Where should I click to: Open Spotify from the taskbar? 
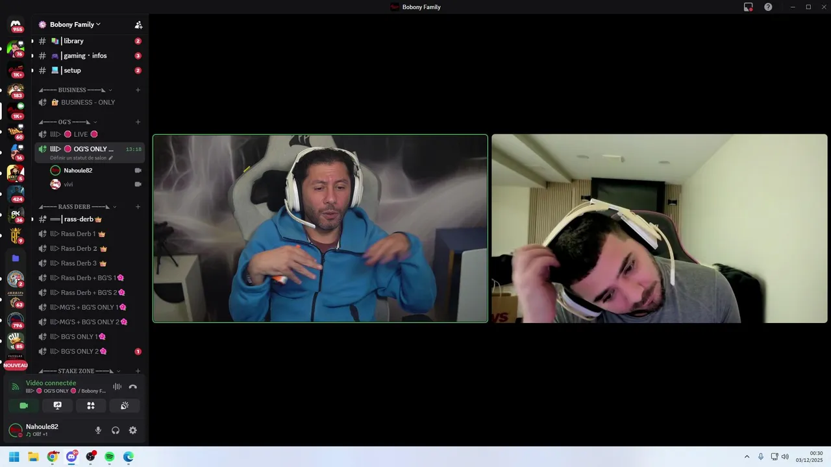tap(110, 457)
